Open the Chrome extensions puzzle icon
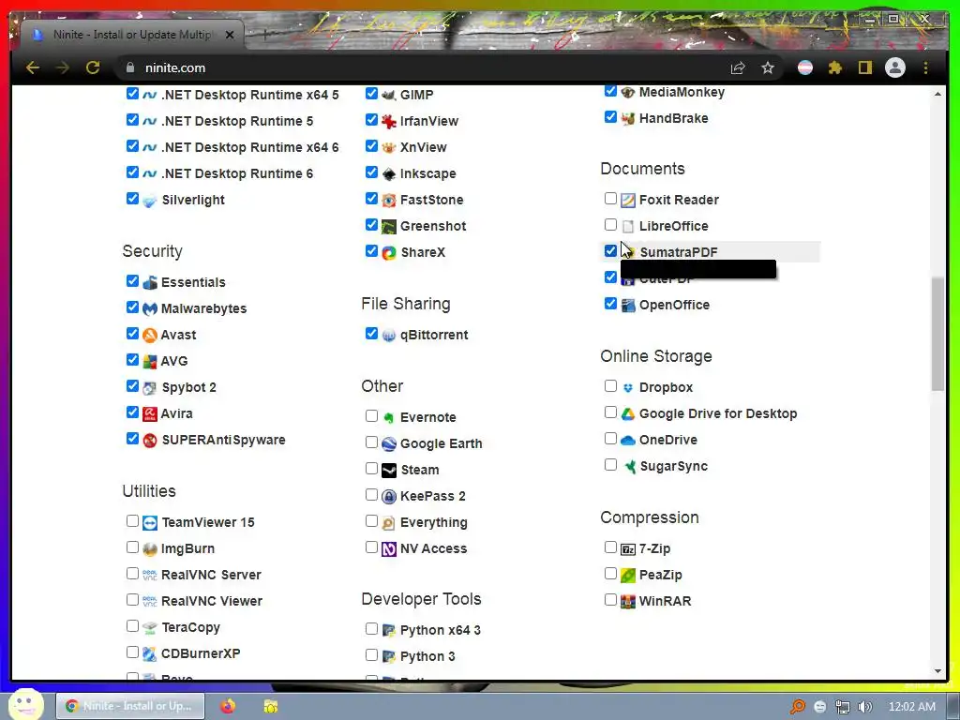This screenshot has width=960, height=720. pyautogui.click(x=835, y=67)
